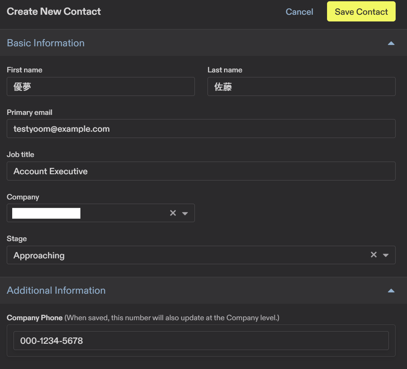Click the Primary email field
407x369 pixels.
[x=201, y=129]
